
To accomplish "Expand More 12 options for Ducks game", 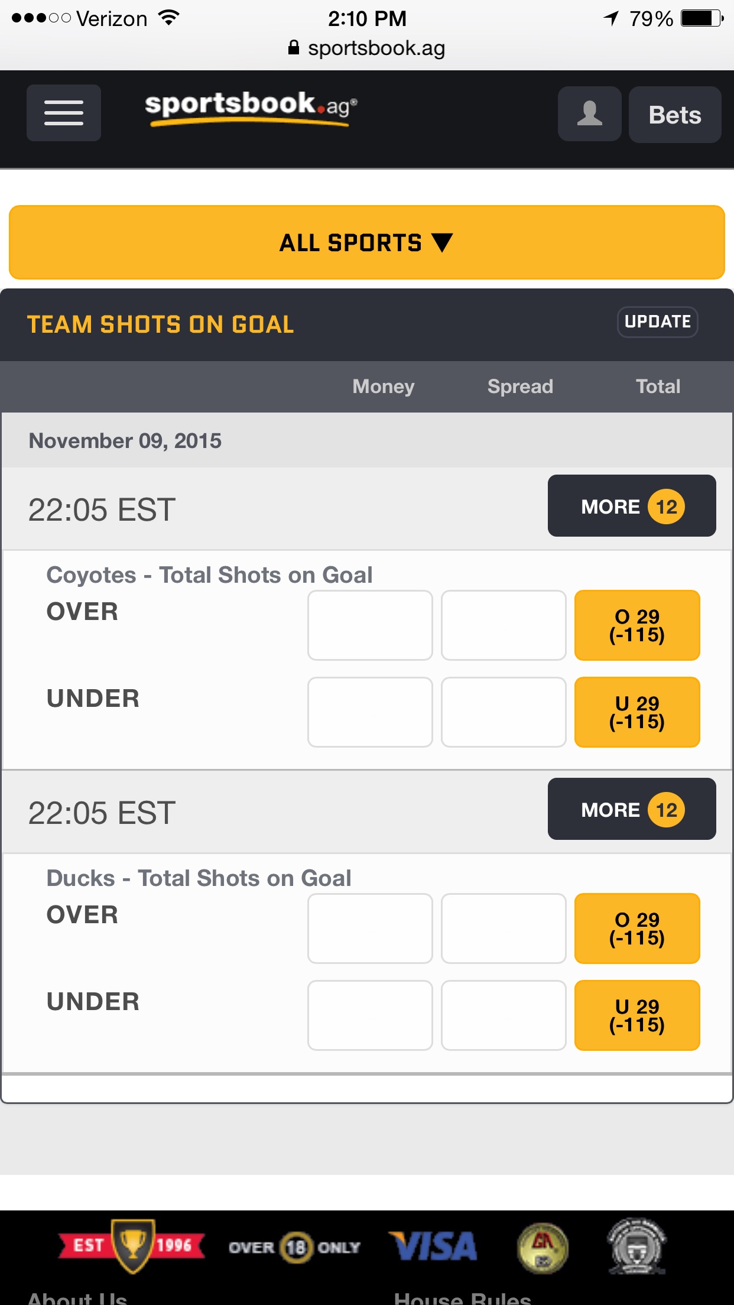I will 632,809.
